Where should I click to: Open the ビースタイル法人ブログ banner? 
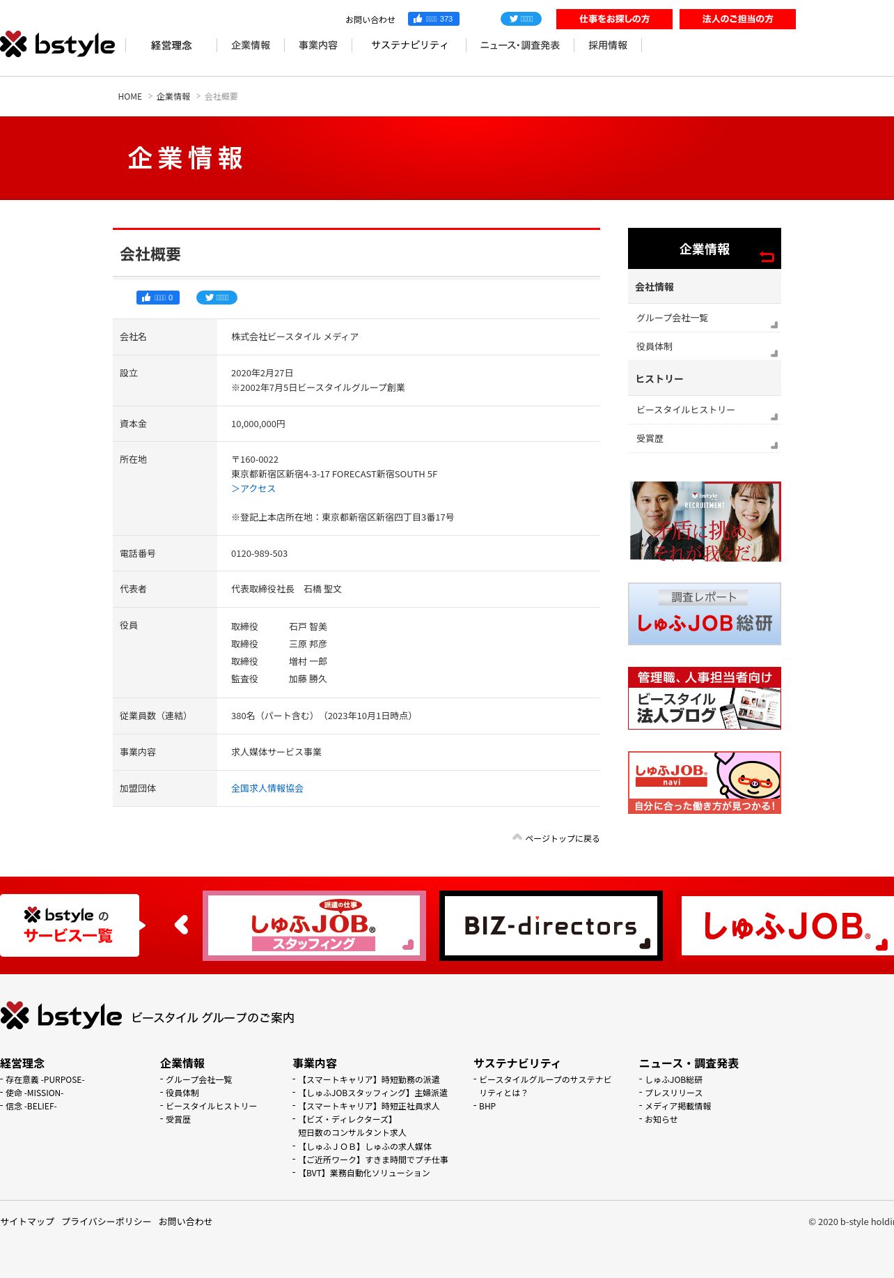pos(705,698)
